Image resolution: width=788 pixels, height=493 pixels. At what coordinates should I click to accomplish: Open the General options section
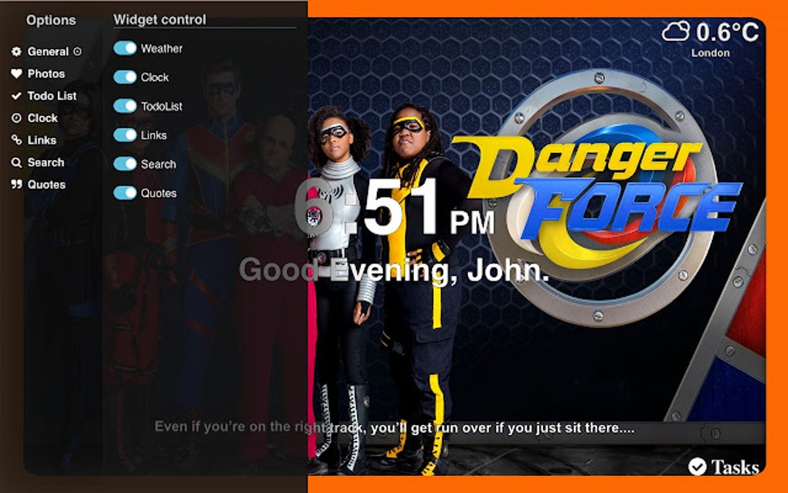(x=48, y=51)
